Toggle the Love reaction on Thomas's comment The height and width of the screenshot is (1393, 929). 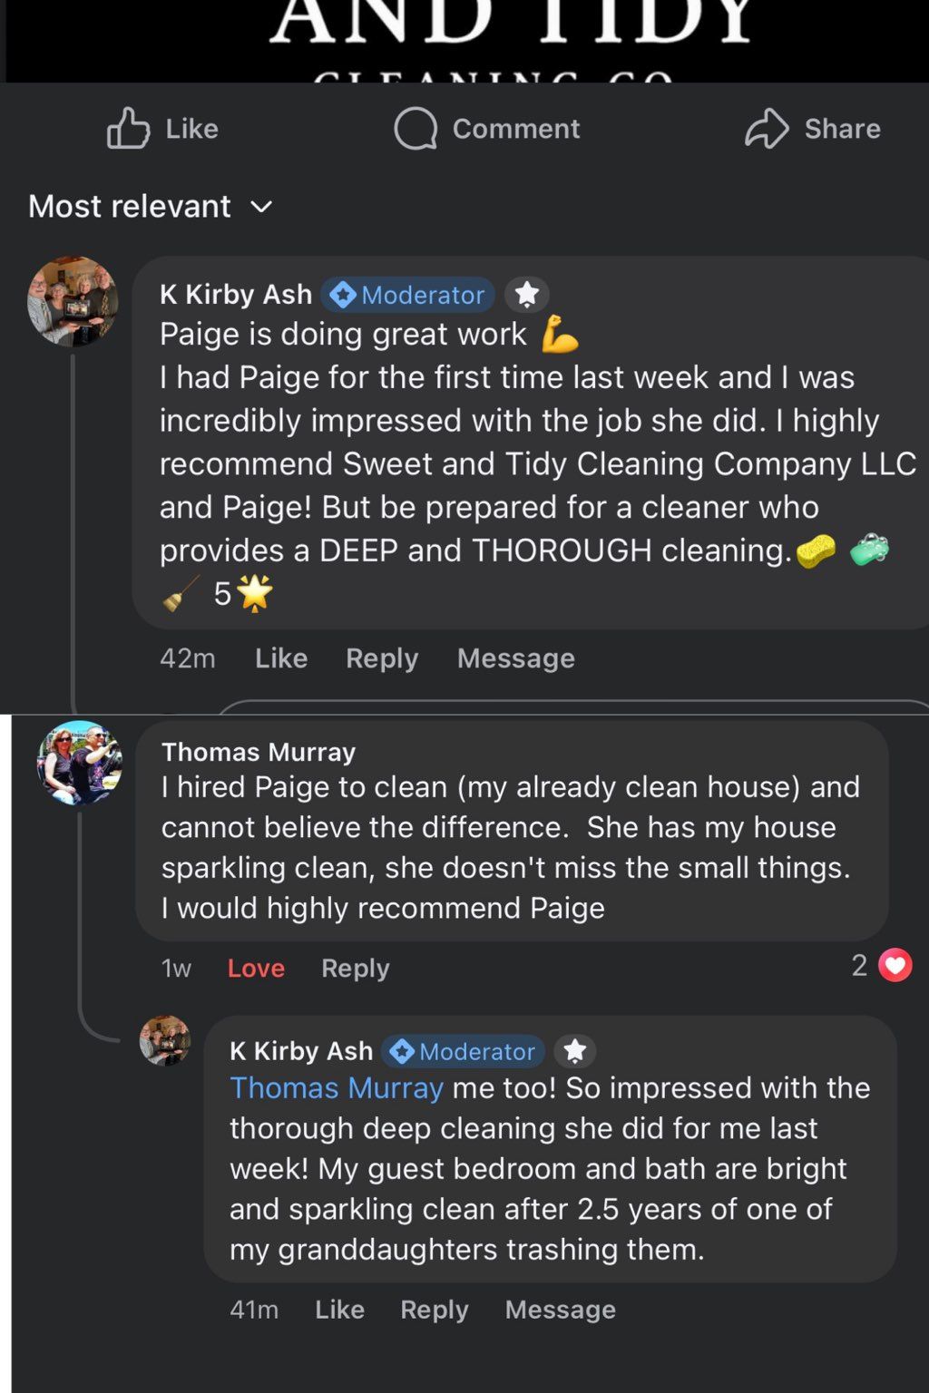tap(256, 969)
